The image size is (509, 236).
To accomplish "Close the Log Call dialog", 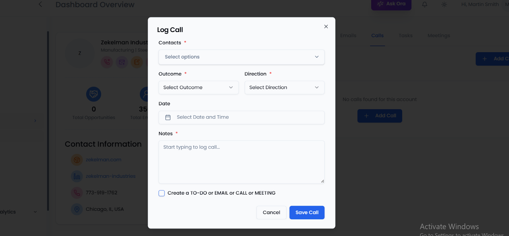I will pyautogui.click(x=326, y=27).
